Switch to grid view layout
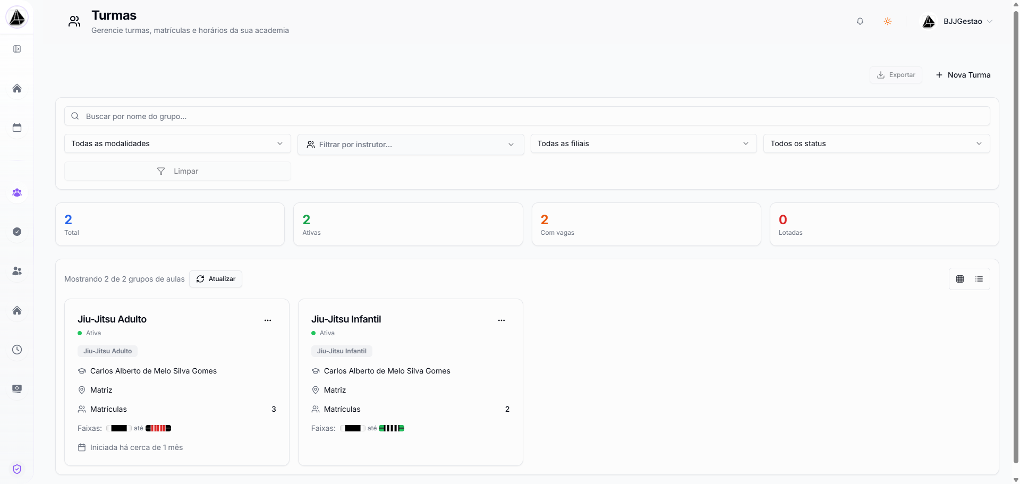The width and height of the screenshot is (1020, 484). click(959, 279)
